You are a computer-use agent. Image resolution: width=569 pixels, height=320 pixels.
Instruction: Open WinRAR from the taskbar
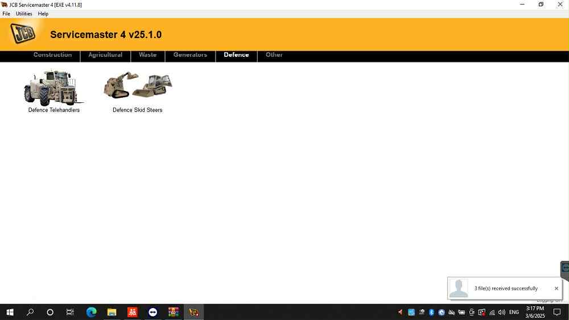click(x=173, y=312)
